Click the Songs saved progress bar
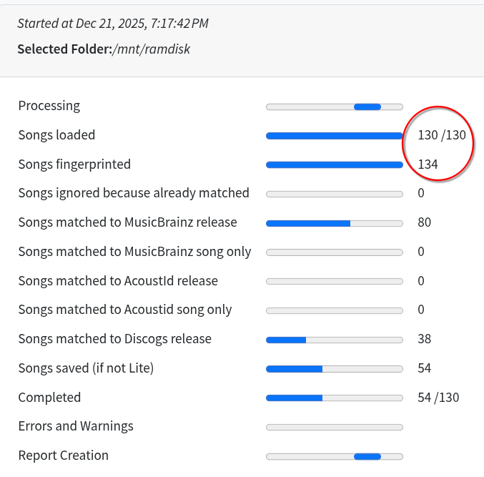The height and width of the screenshot is (477, 484). click(334, 369)
